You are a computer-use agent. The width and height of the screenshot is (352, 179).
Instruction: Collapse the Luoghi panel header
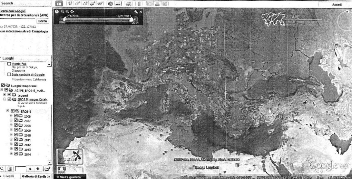coord(26,58)
